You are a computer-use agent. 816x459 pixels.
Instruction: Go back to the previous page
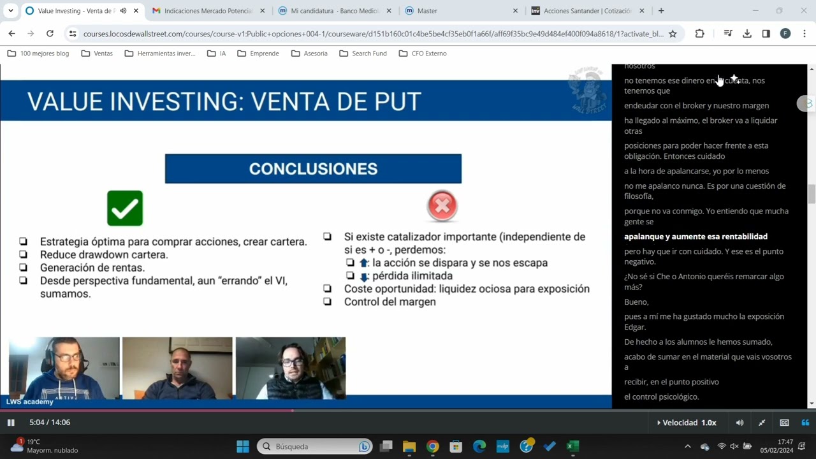pos(11,34)
